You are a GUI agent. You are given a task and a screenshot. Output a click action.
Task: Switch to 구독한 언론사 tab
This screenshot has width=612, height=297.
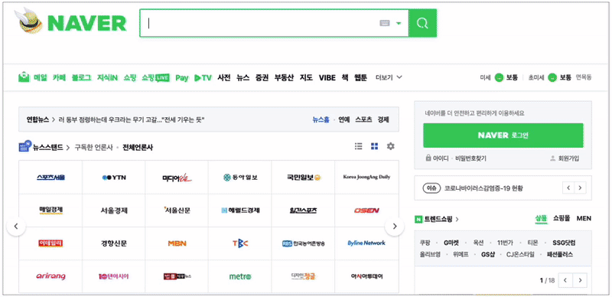point(93,147)
